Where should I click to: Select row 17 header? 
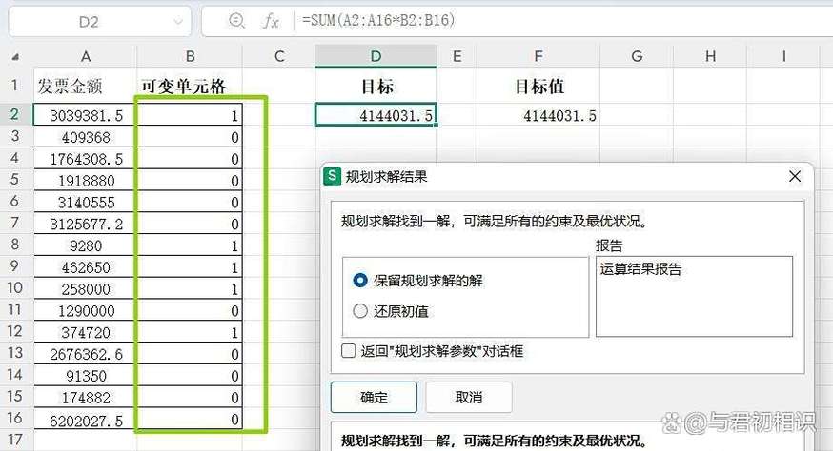point(15,440)
